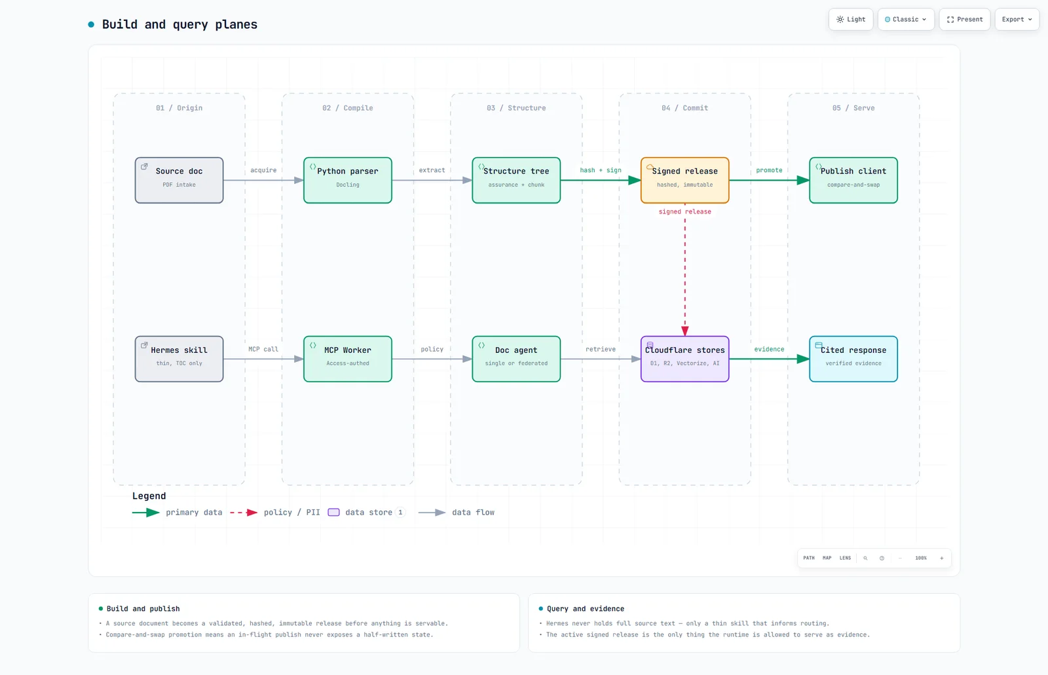This screenshot has width=1048, height=675.
Task: Click the database icon on Cloudflare stores
Action: click(650, 345)
